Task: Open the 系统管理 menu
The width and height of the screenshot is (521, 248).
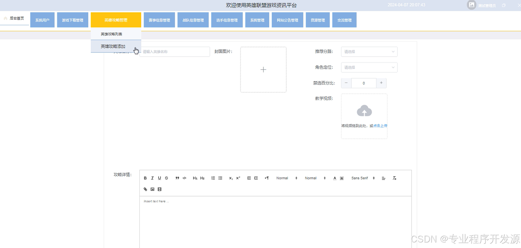Action: [x=257, y=20]
